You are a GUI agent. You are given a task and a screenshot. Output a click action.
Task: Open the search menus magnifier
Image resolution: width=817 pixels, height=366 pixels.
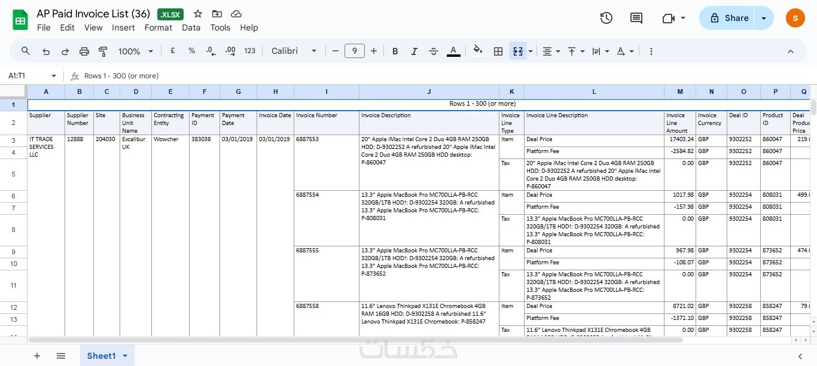26,51
